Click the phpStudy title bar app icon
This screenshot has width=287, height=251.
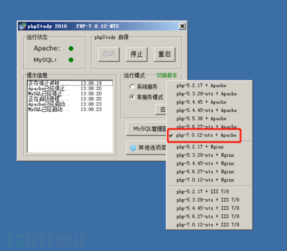tap(23, 26)
